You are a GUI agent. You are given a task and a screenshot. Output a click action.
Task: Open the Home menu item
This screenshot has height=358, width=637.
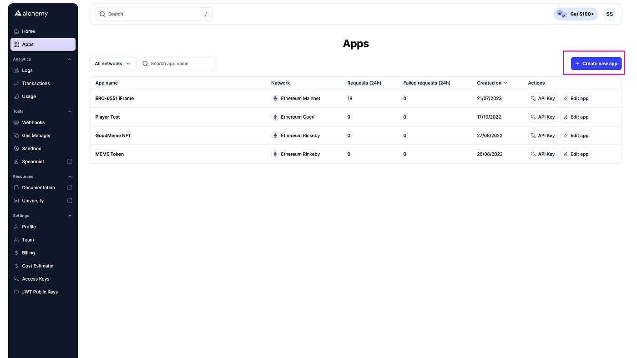pyautogui.click(x=43, y=31)
